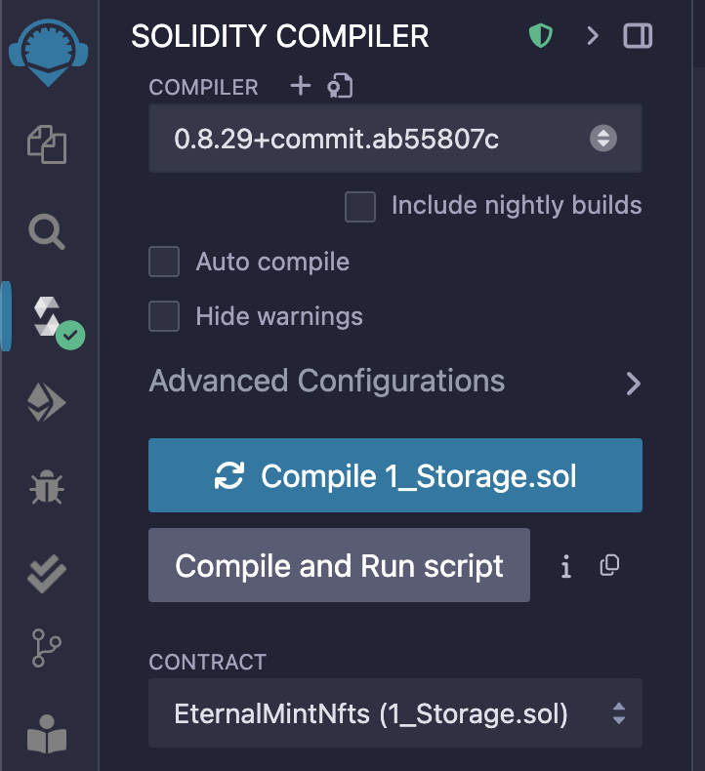Open the File explorer panel
The height and width of the screenshot is (771, 705).
[47, 144]
